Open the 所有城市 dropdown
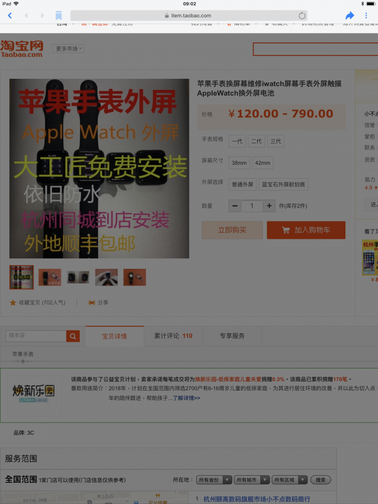The height and width of the screenshot is (504, 378). tap(251, 480)
